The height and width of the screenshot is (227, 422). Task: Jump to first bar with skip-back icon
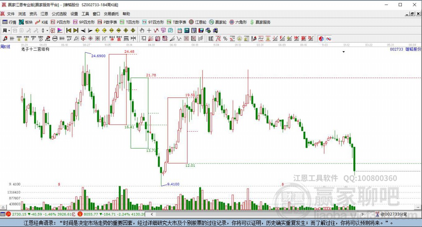69,31
